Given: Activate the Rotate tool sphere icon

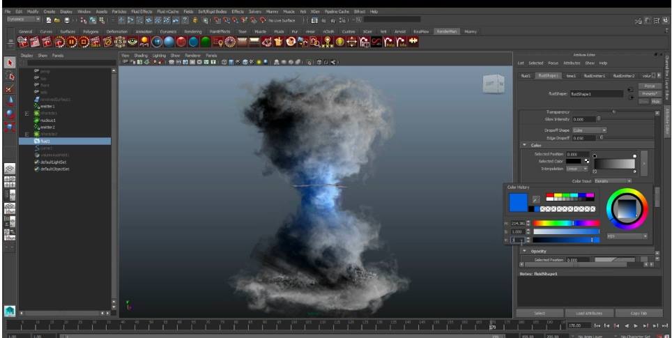Looking at the screenshot, I should coord(10,114).
